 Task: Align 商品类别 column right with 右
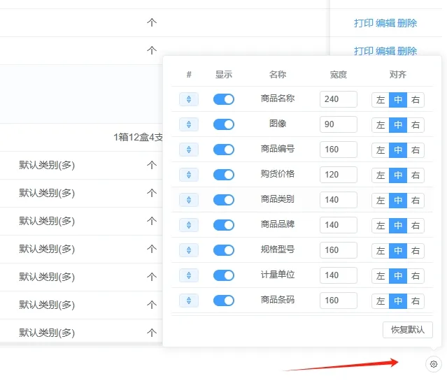416,201
